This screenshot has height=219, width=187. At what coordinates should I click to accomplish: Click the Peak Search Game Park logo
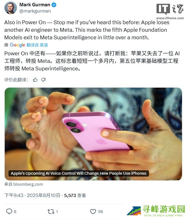pos(156,211)
